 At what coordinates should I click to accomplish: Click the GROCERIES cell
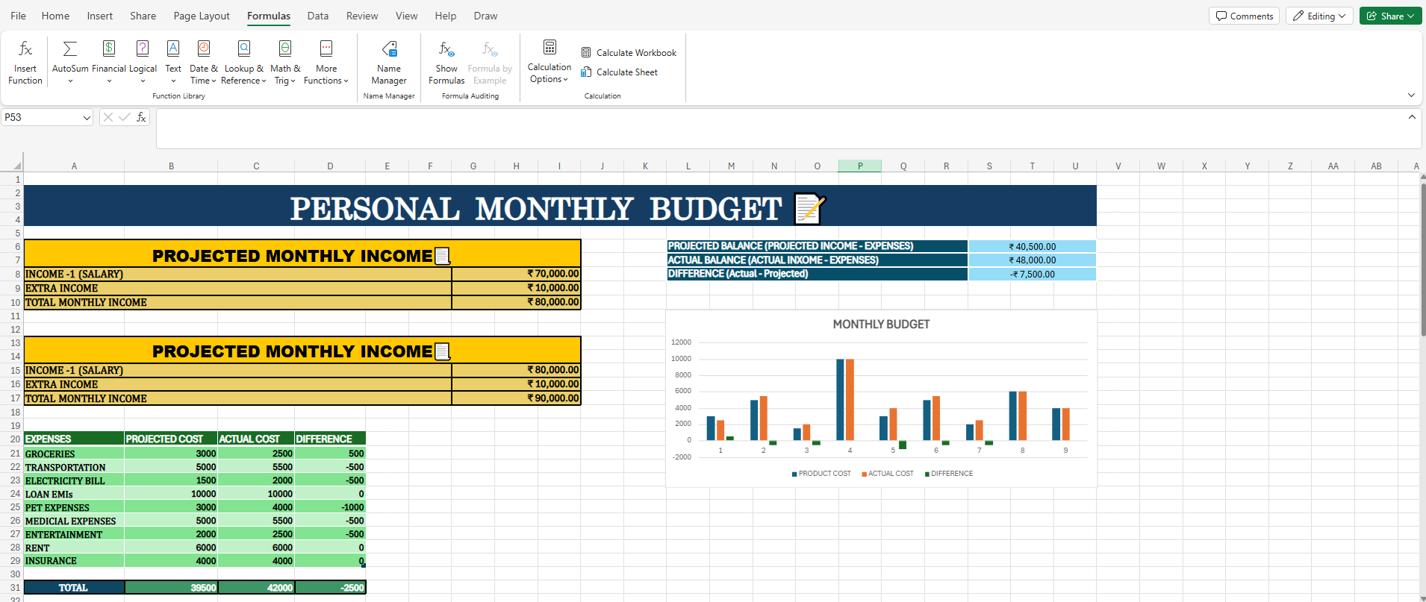(74, 454)
